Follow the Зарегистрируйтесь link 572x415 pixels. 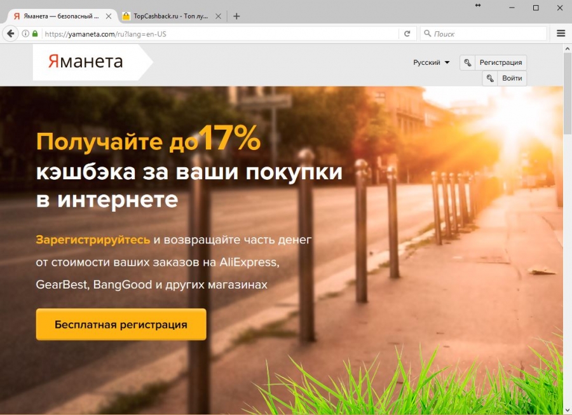tap(93, 240)
